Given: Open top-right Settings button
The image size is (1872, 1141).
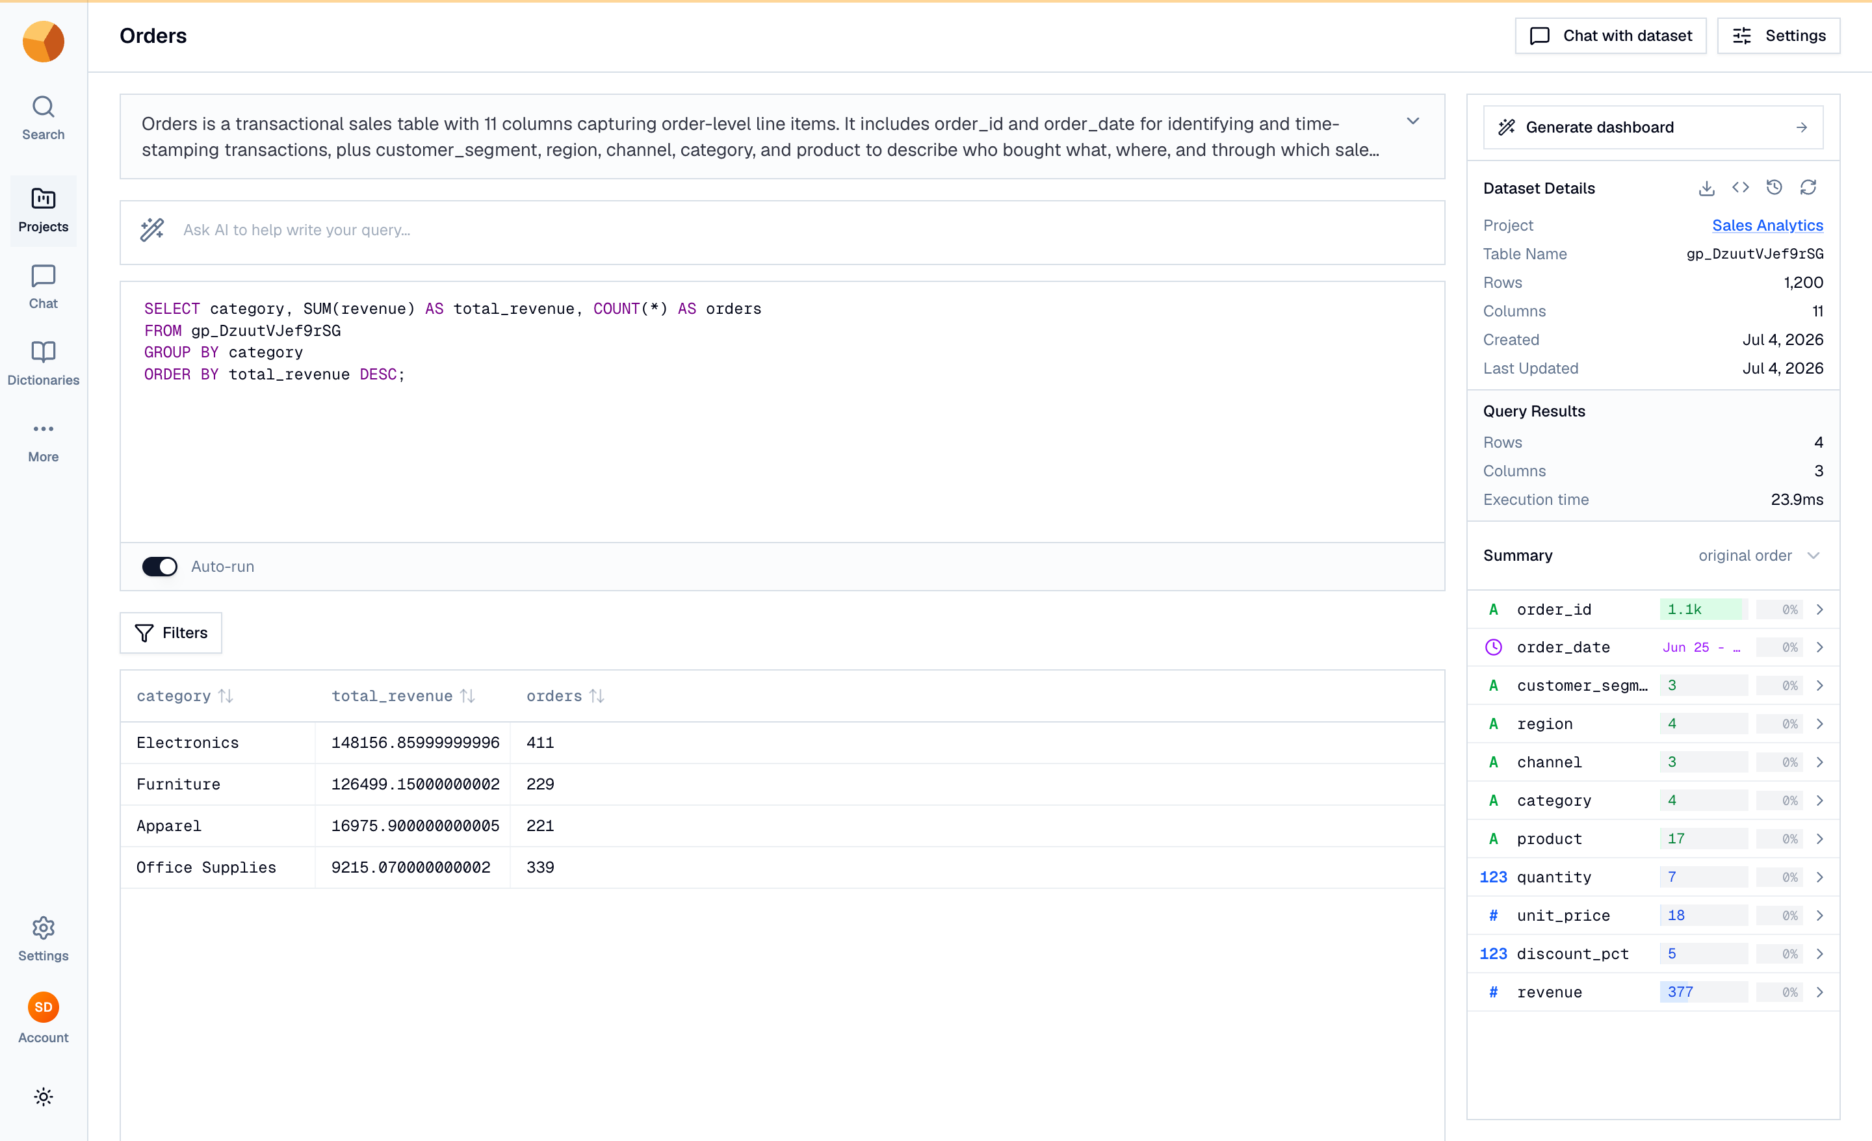Looking at the screenshot, I should [x=1778, y=36].
